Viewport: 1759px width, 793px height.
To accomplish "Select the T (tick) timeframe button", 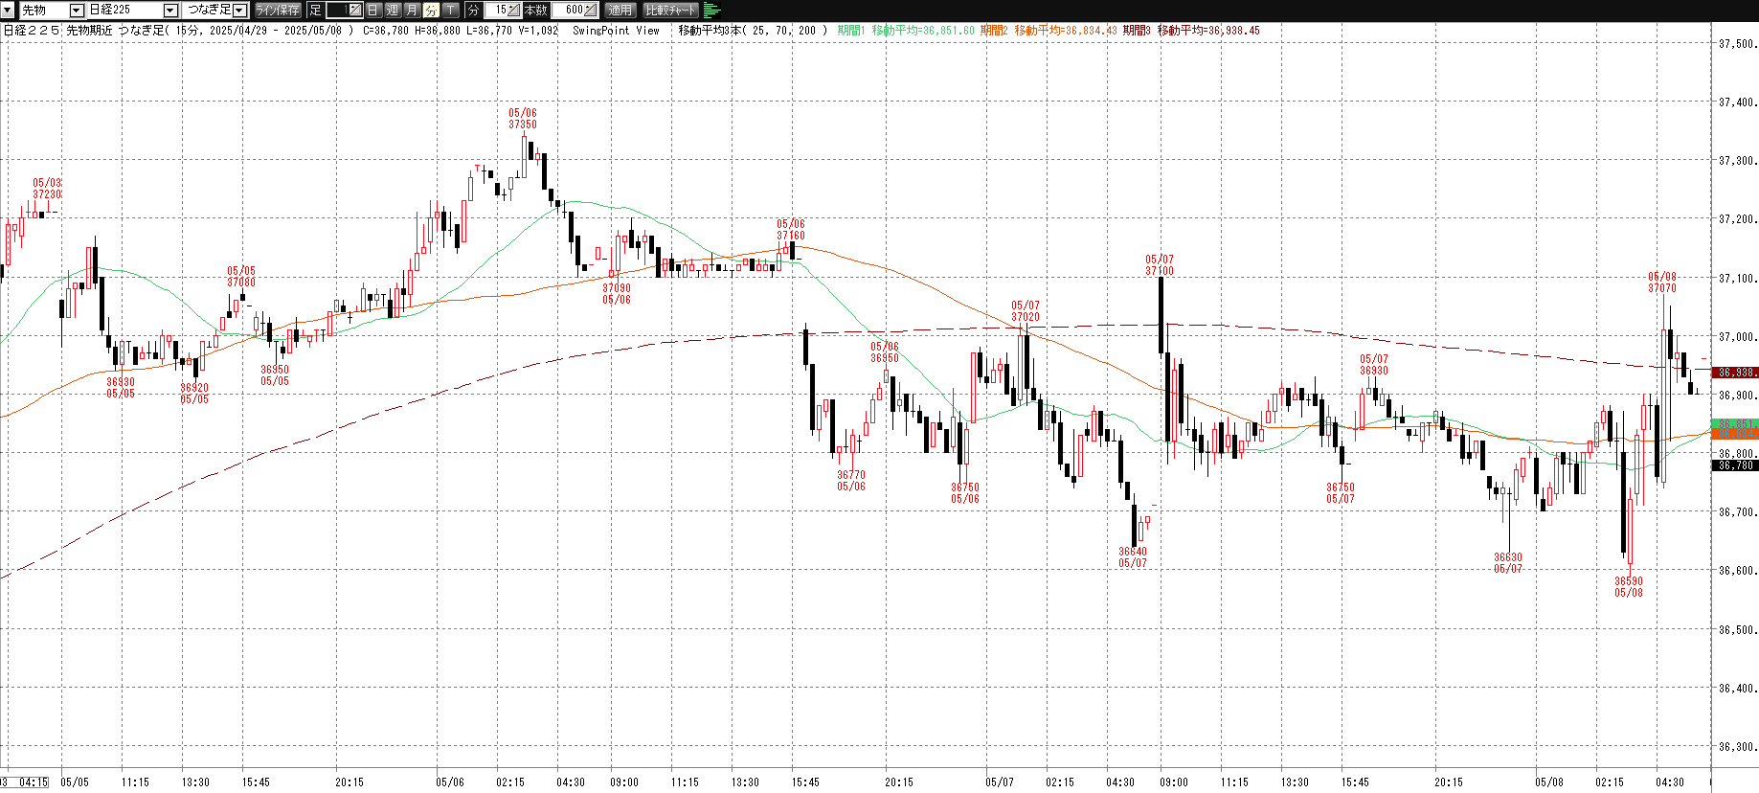I will pos(450,10).
